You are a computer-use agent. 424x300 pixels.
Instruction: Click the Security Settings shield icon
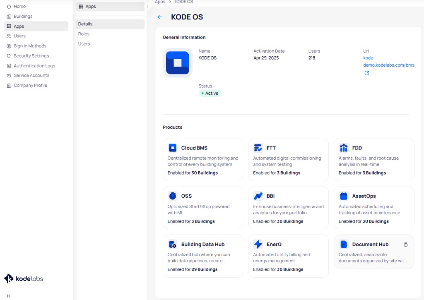pos(9,56)
